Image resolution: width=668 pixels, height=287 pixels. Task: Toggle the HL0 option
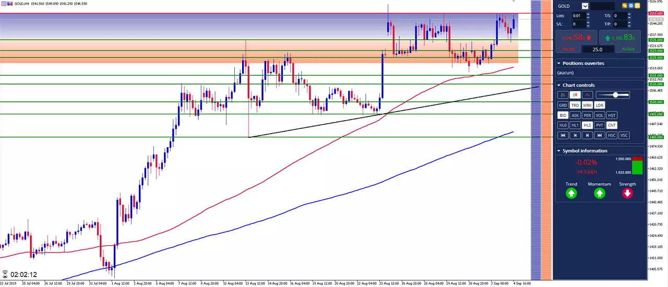pos(563,125)
